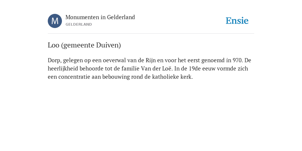Select the word heerlijkheid
The width and height of the screenshot is (302, 151).
[63, 69]
